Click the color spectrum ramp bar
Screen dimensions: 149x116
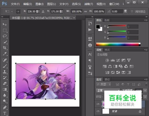tap(118, 44)
